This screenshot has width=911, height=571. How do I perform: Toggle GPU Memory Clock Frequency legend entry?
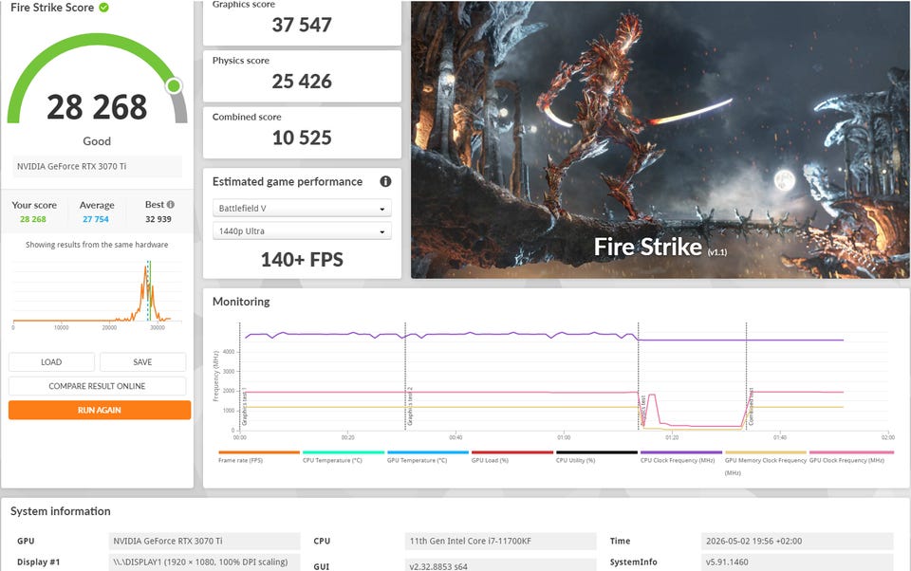coord(765,462)
